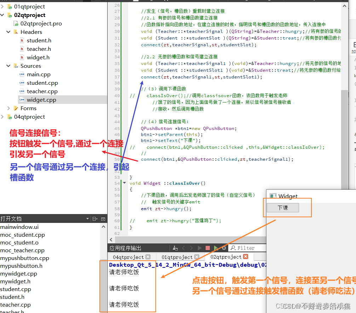356x313 pixels.
Task: Clear the application output pane
Action: pyautogui.click(x=175, y=248)
